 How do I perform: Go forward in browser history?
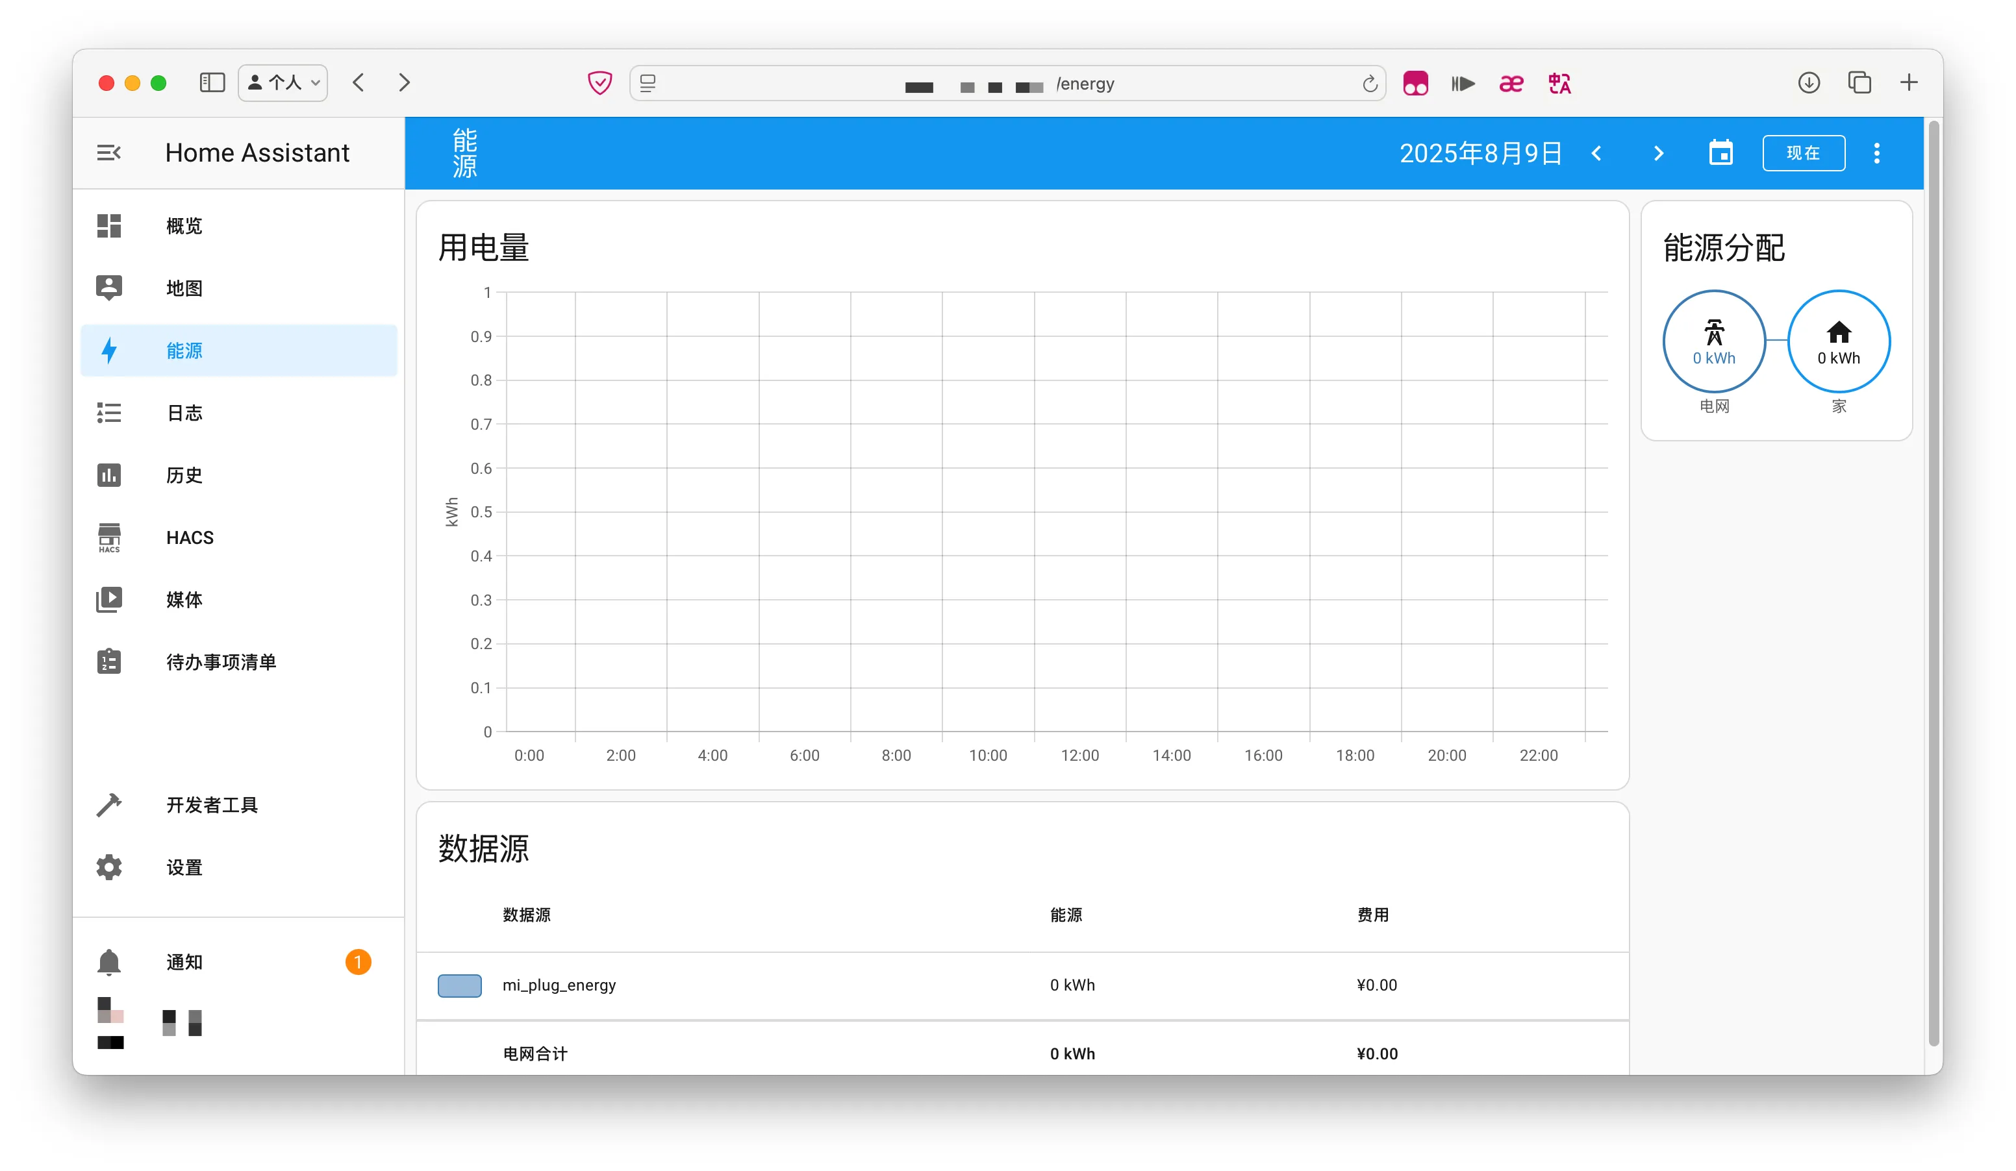tap(404, 82)
